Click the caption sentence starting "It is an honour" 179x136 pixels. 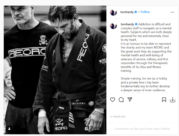click(x=146, y=57)
